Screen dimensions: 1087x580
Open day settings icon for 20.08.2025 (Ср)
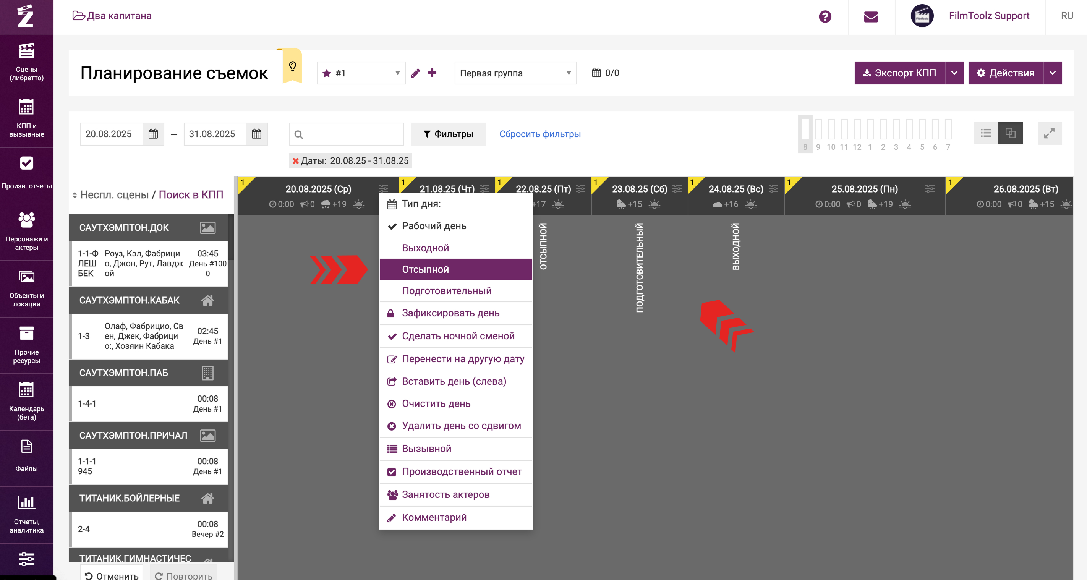384,189
